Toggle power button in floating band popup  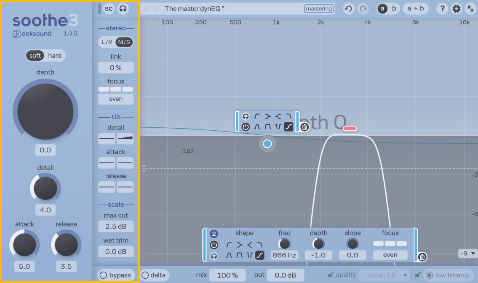(246, 127)
